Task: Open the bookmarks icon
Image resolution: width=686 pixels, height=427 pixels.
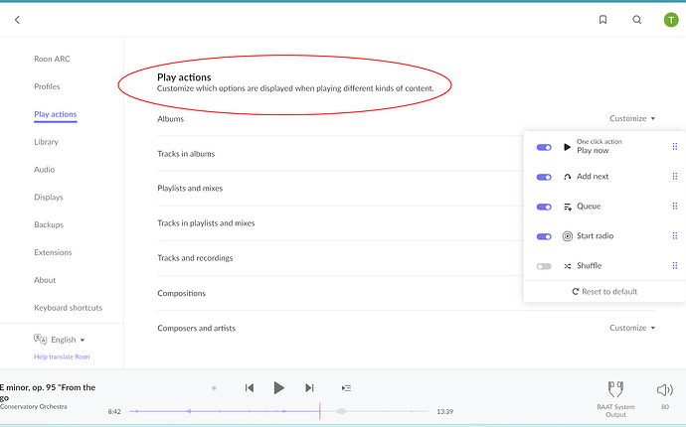Action: pos(602,20)
